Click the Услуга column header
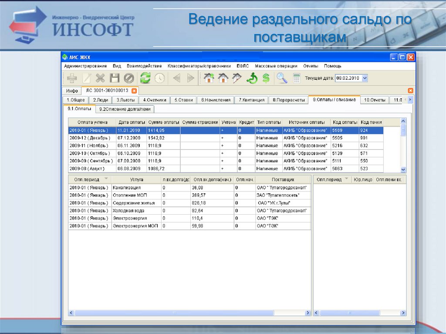 click(x=136, y=180)
